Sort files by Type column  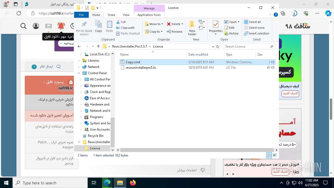tap(240, 55)
